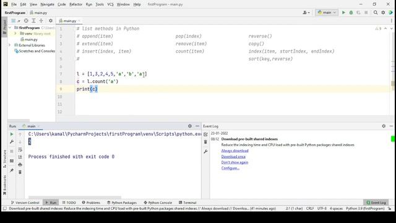Open Event Log settings wrench
Image resolution: width=396 pixels, height=223 pixels.
pos(205,151)
